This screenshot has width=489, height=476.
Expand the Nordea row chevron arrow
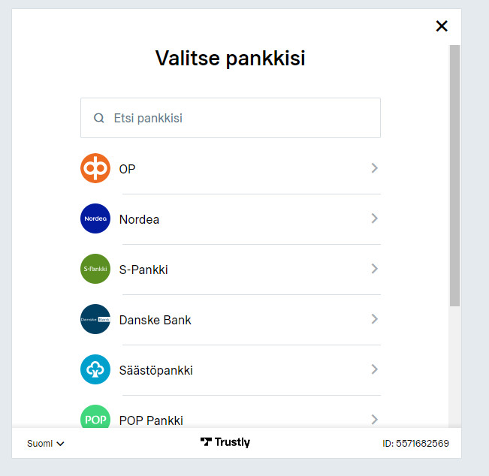pyautogui.click(x=375, y=218)
